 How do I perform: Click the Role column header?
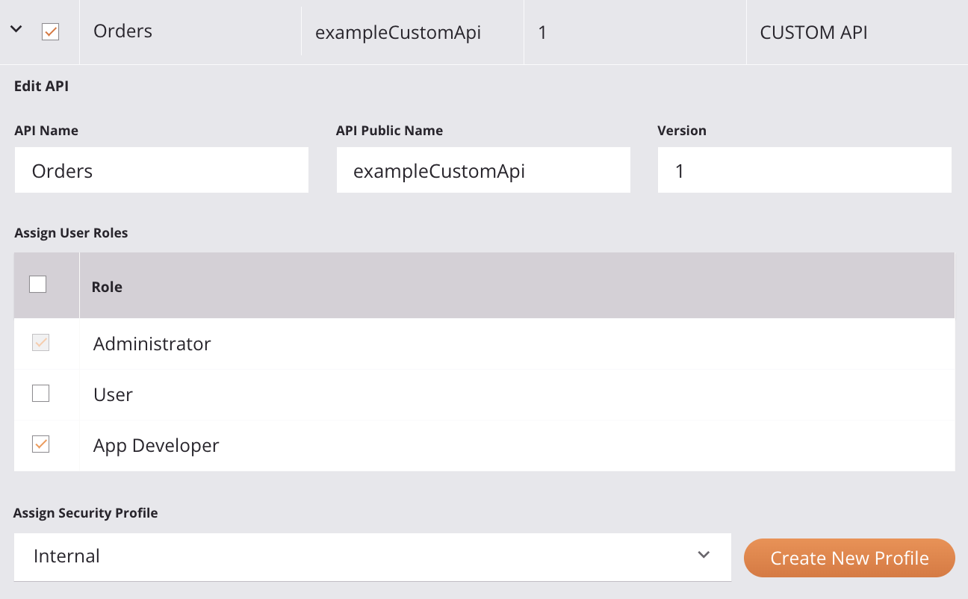tap(107, 287)
